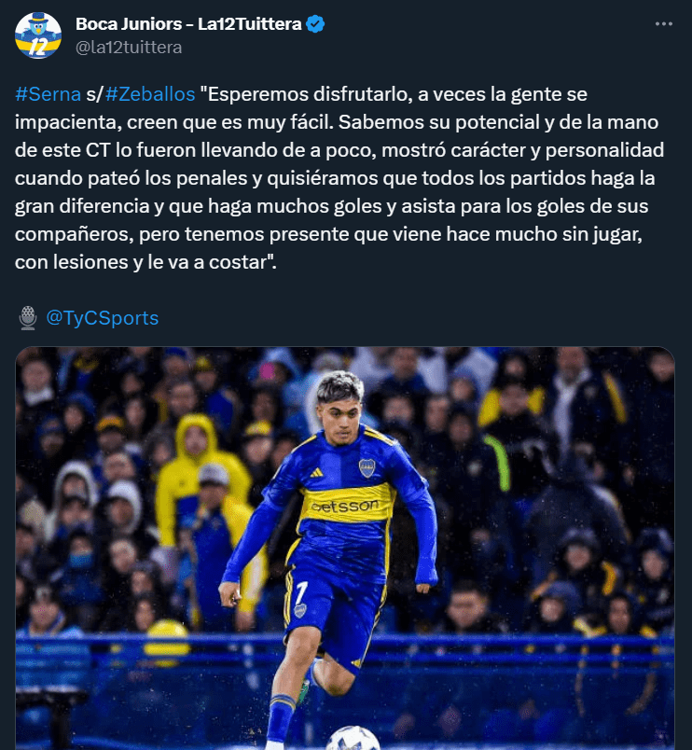Open the attached match photo
Image resolution: width=692 pixels, height=750 pixels.
click(345, 549)
